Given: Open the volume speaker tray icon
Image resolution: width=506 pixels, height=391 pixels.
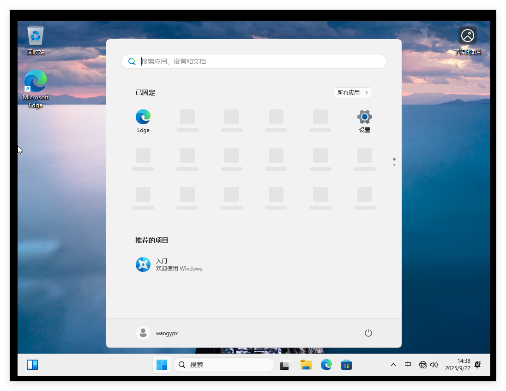Looking at the screenshot, I should tap(434, 365).
